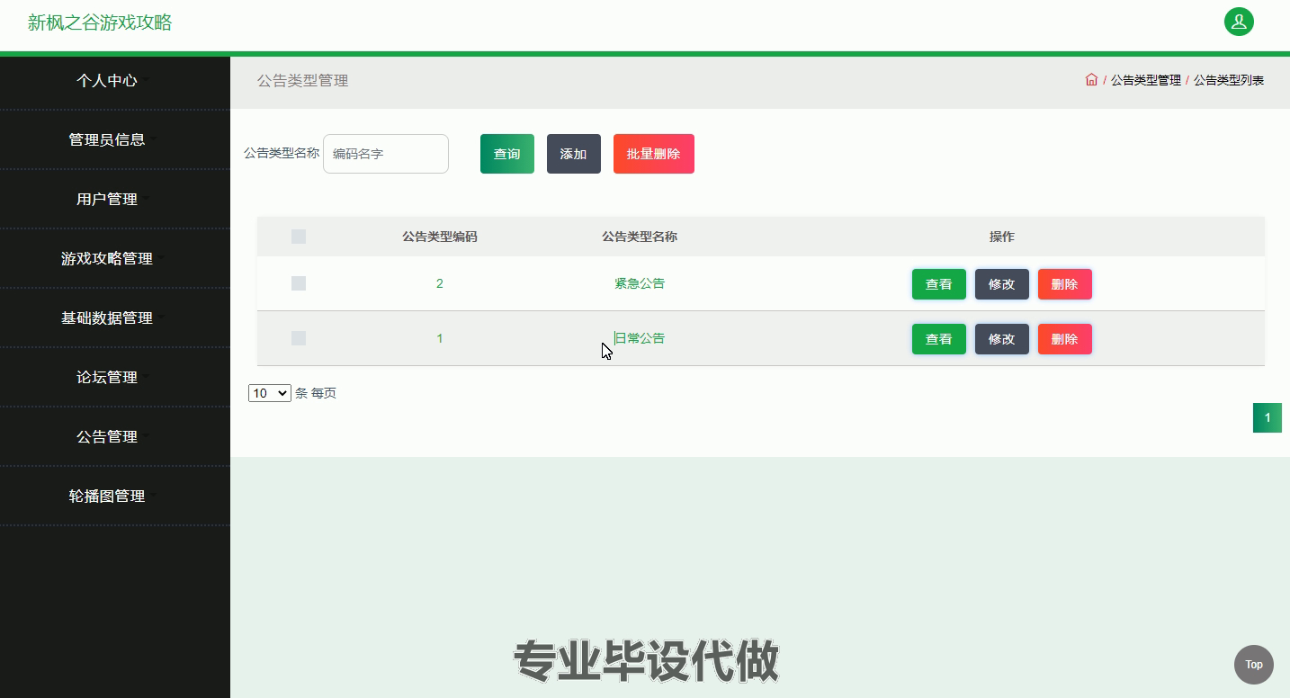The width and height of the screenshot is (1290, 698).
Task: Open 公告类型管理 breadcrumb link
Action: [1146, 80]
